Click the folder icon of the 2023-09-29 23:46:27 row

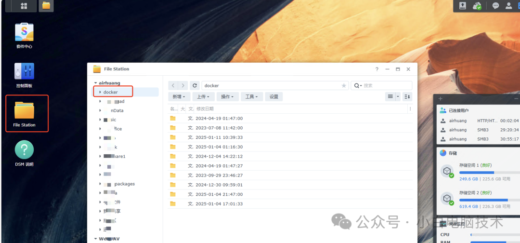pyautogui.click(x=173, y=175)
